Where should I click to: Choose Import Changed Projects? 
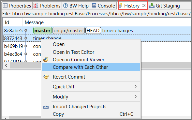pos(91,107)
